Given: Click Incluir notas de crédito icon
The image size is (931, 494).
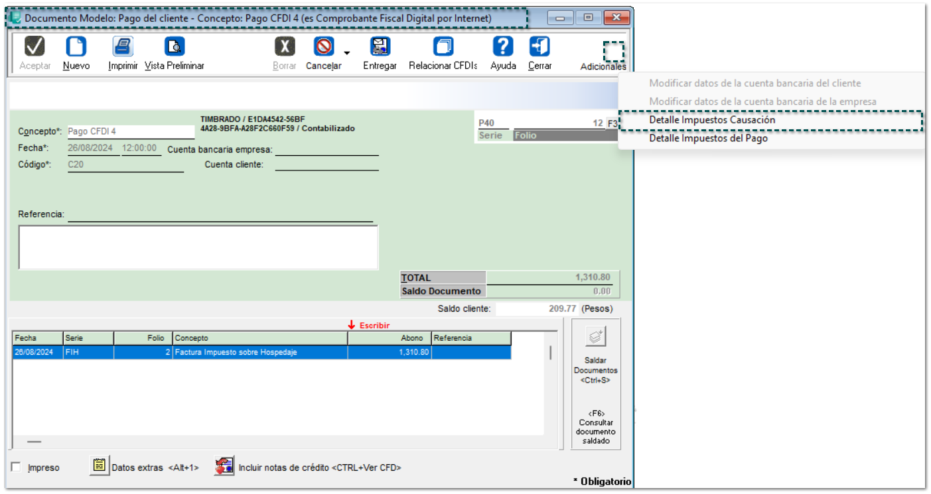Looking at the screenshot, I should (224, 466).
